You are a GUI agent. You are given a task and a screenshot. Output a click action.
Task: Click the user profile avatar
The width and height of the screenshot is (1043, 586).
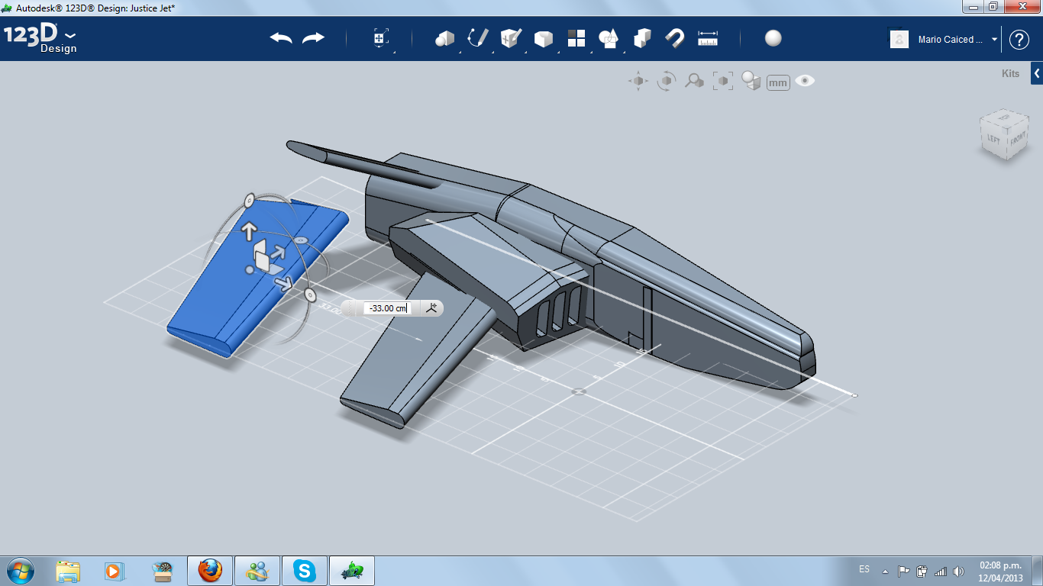click(x=899, y=40)
